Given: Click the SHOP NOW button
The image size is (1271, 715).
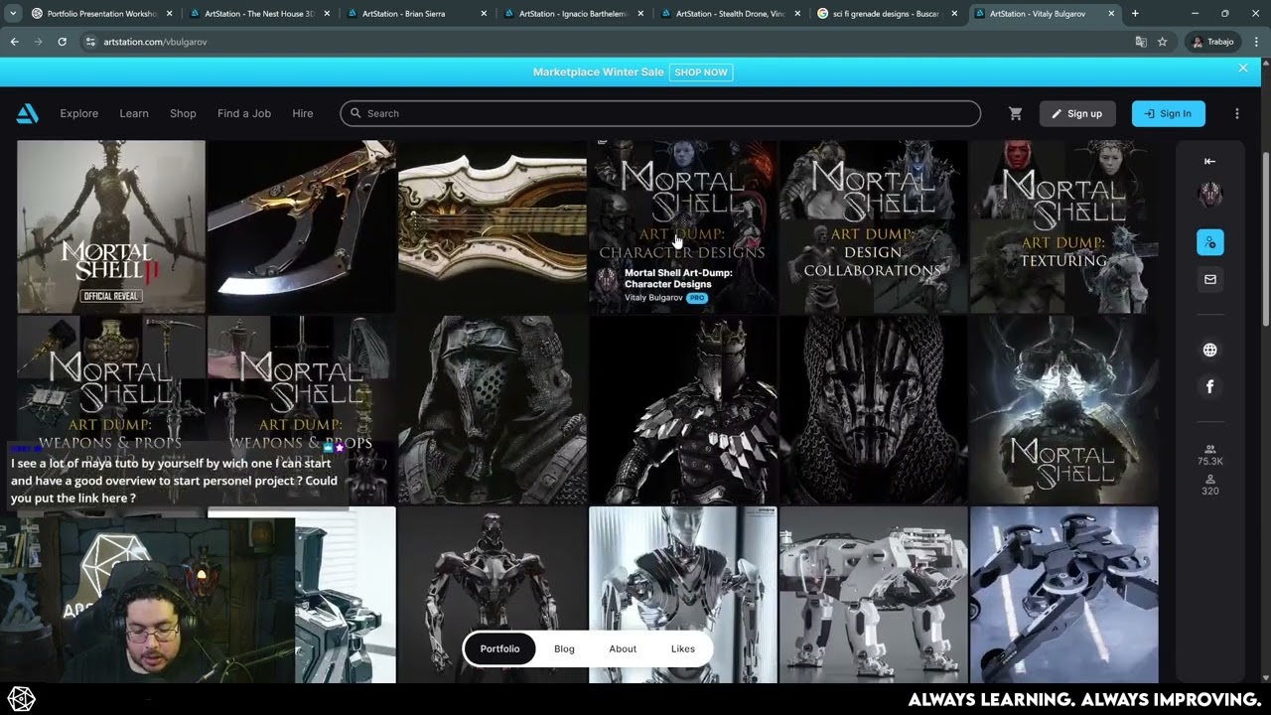Looking at the screenshot, I should (702, 71).
